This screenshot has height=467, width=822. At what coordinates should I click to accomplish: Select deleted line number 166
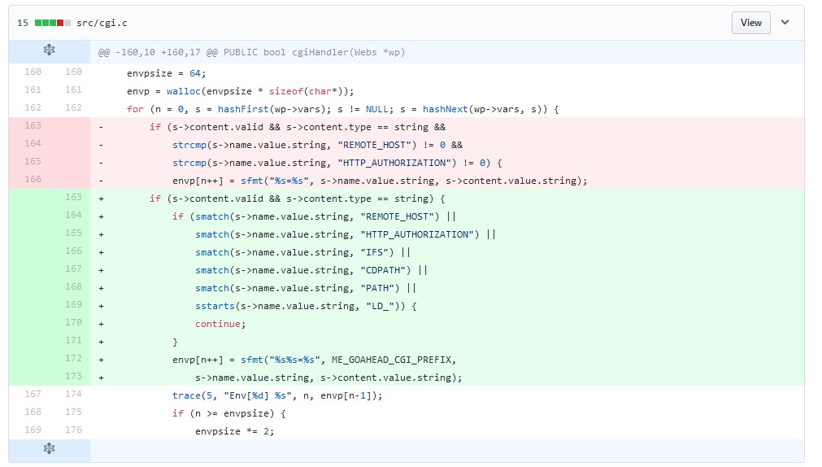coord(33,179)
